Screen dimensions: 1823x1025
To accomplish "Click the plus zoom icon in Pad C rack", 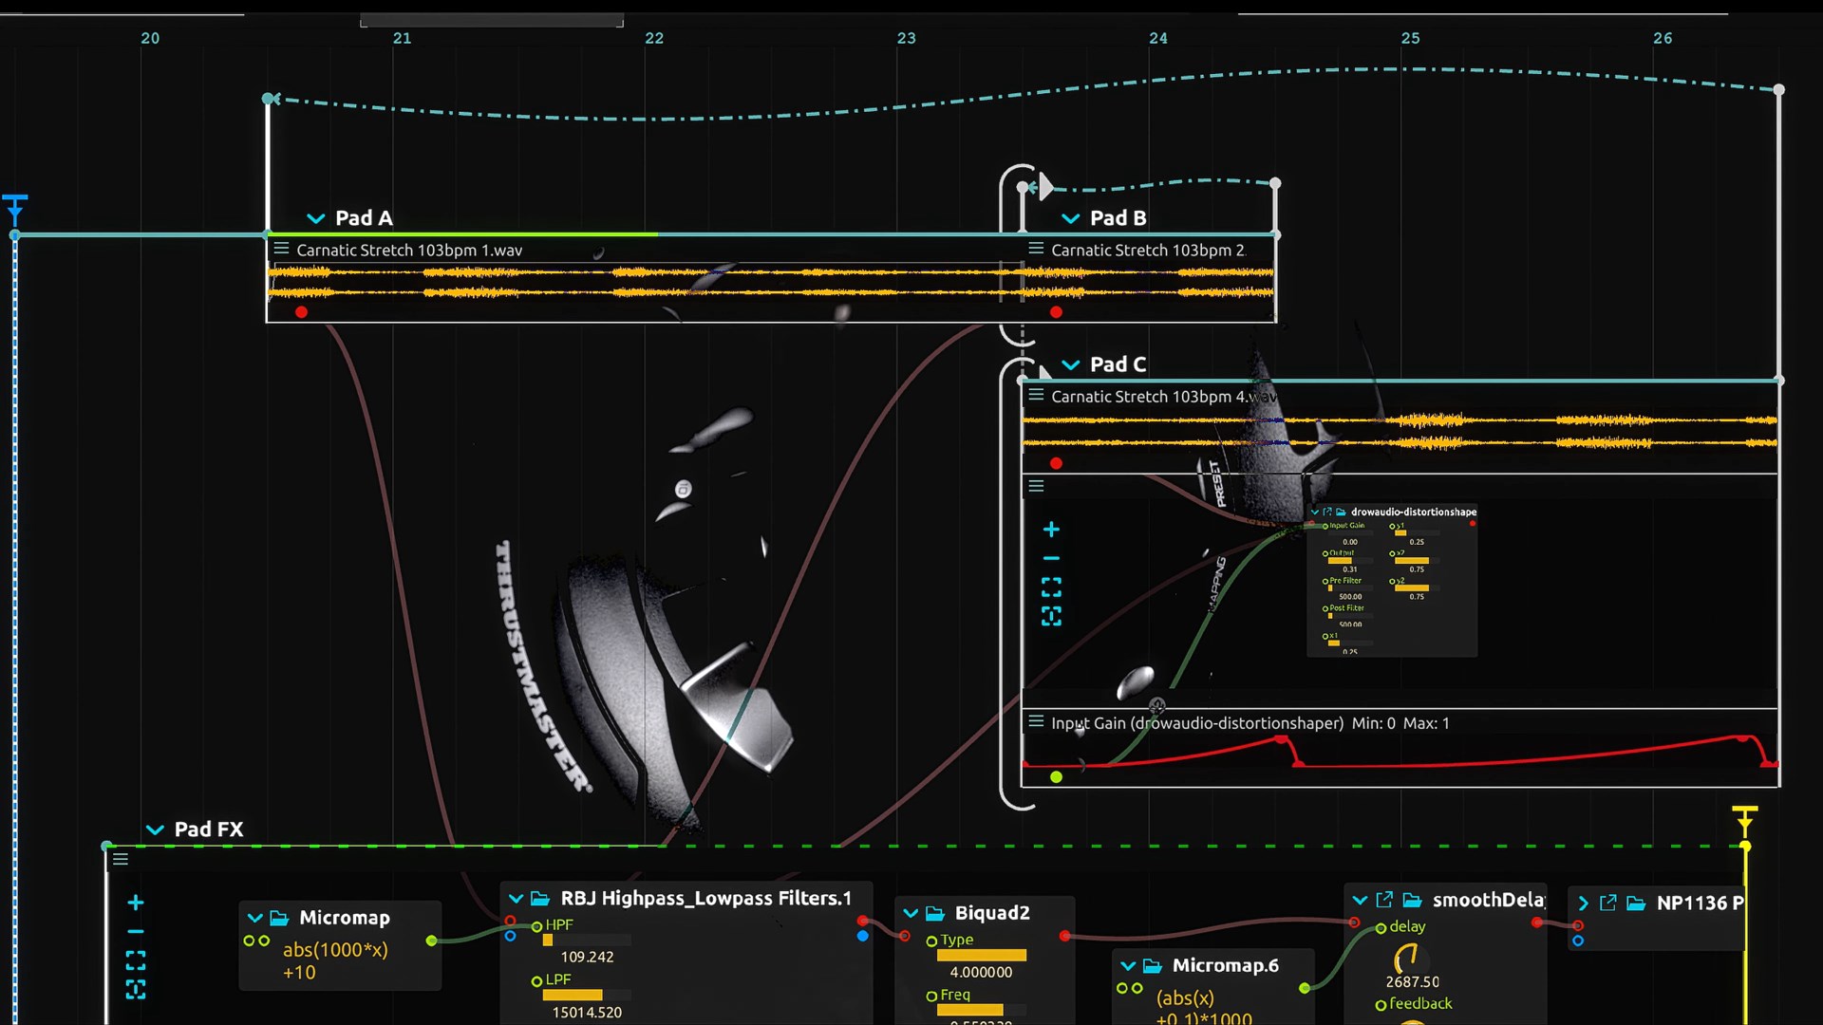I will coord(1051,530).
